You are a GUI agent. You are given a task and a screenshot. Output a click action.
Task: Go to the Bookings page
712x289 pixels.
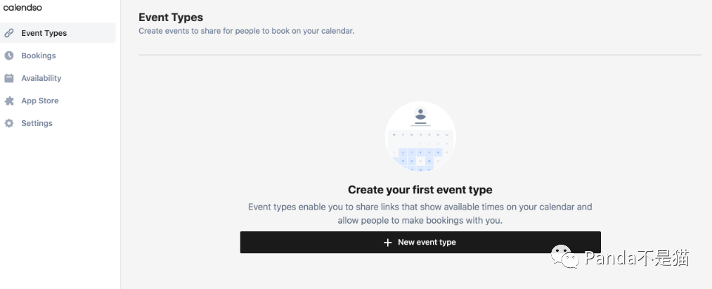click(39, 56)
